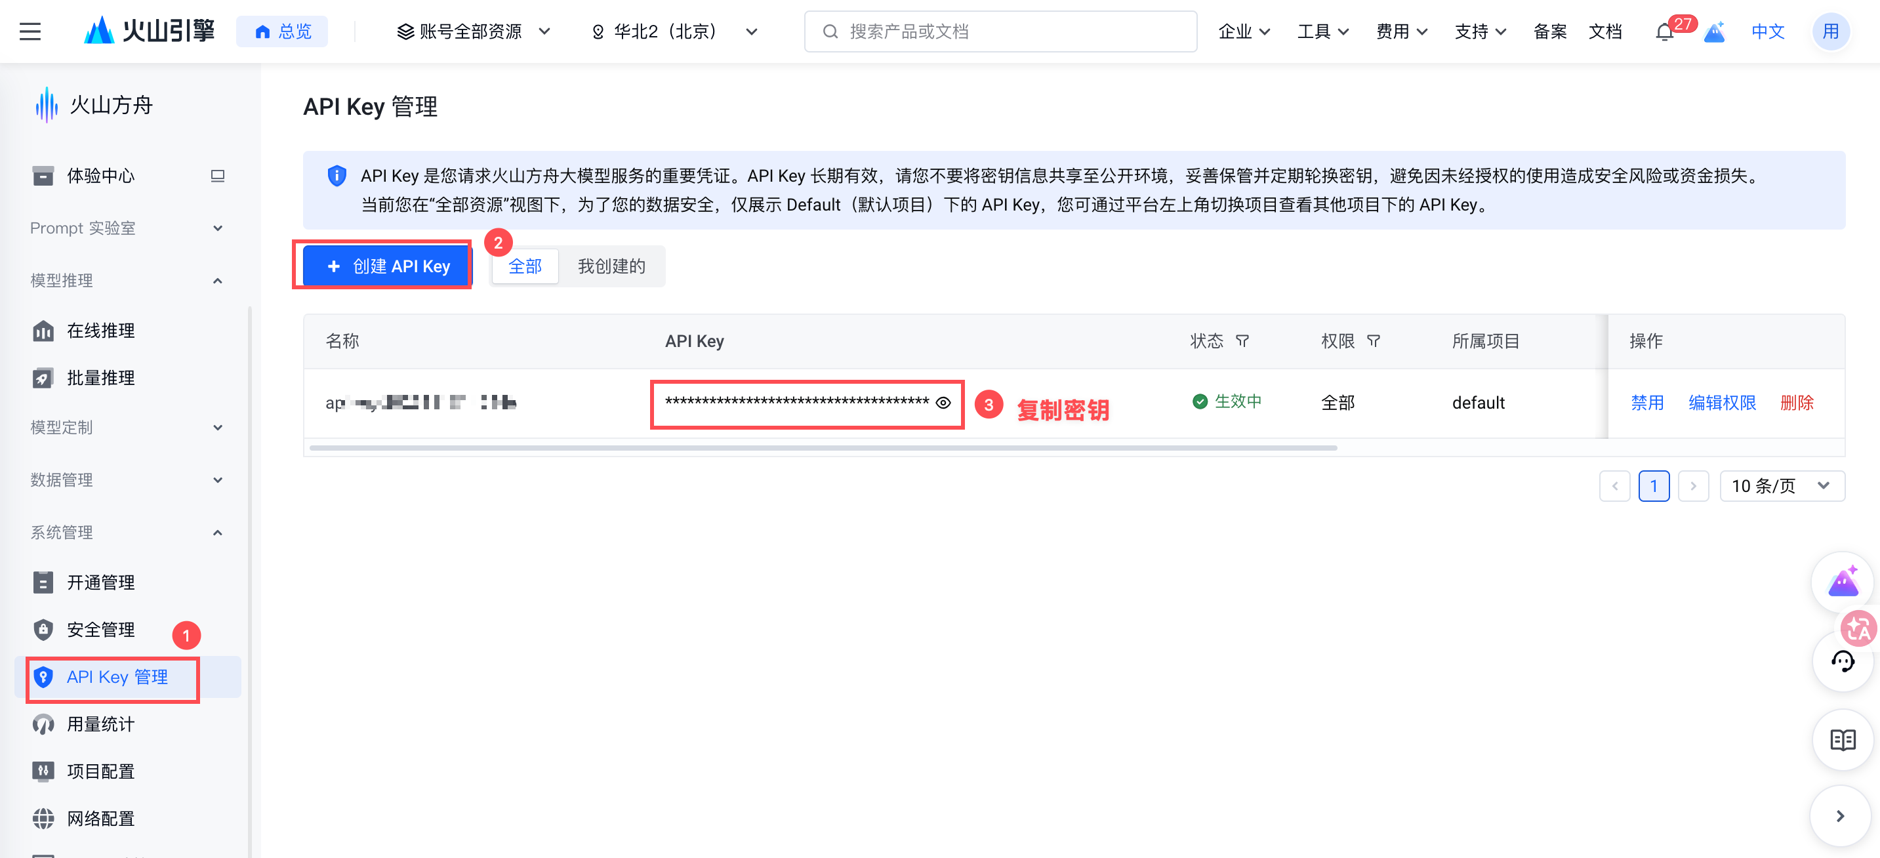This screenshot has width=1880, height=858.
Task: Click 创建 API Key button
Action: pos(388,266)
